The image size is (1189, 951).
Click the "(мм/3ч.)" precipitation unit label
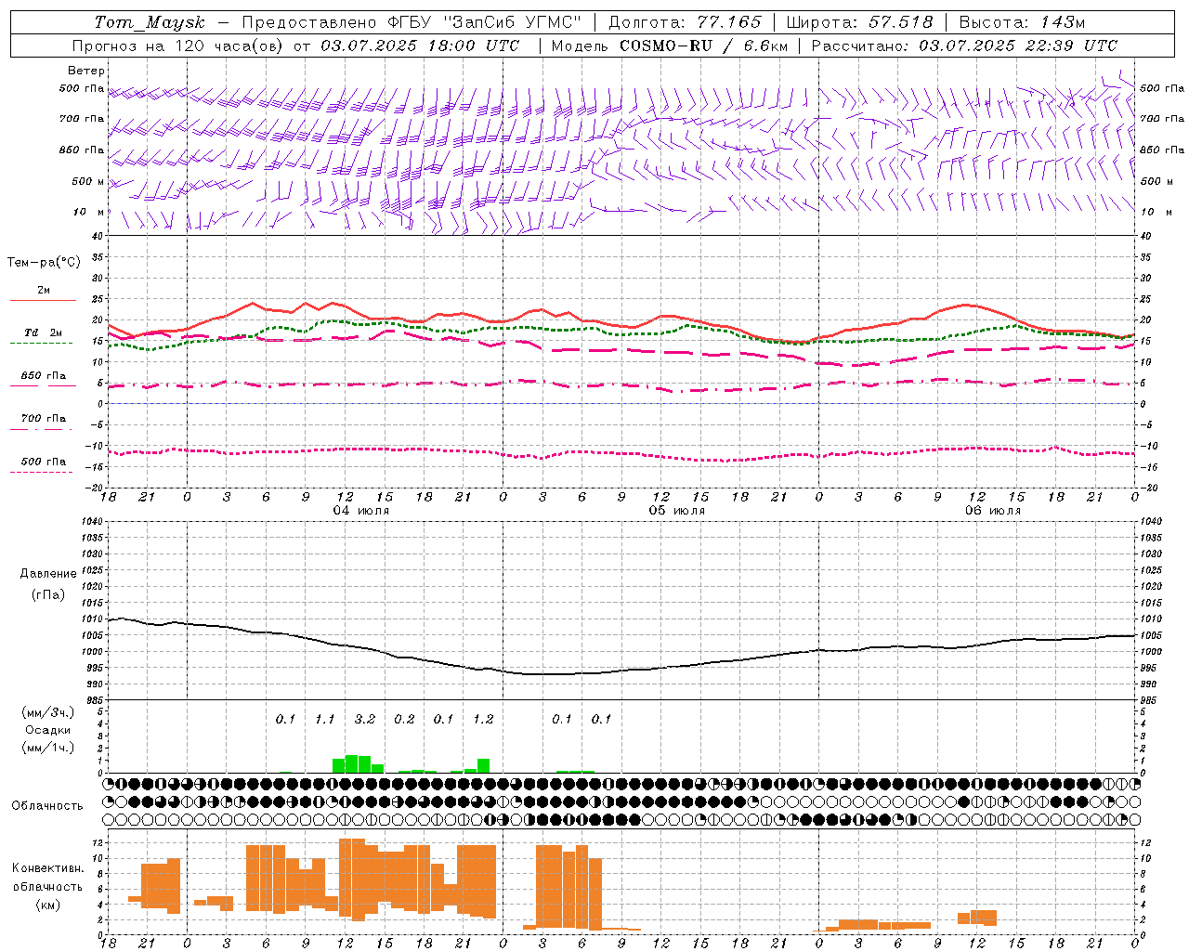pyautogui.click(x=48, y=713)
